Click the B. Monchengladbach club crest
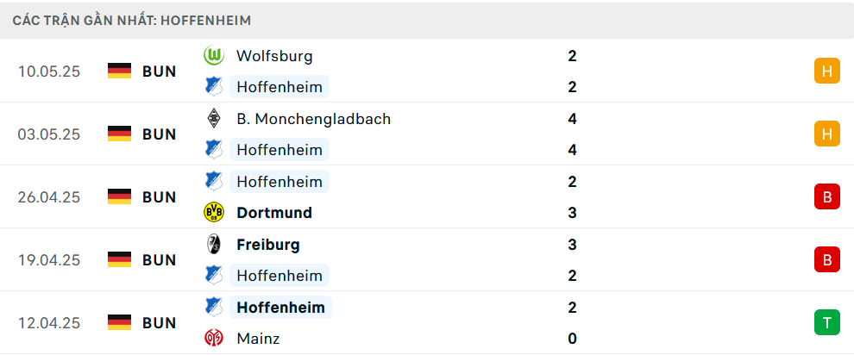 pos(213,119)
